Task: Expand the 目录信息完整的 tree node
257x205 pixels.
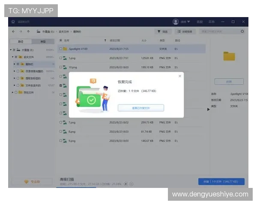Action: click(x=15, y=71)
